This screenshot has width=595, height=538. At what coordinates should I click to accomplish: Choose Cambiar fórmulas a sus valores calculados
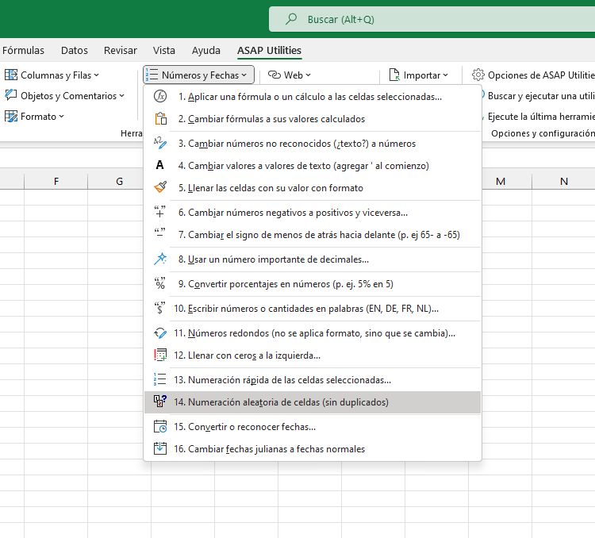pos(313,119)
